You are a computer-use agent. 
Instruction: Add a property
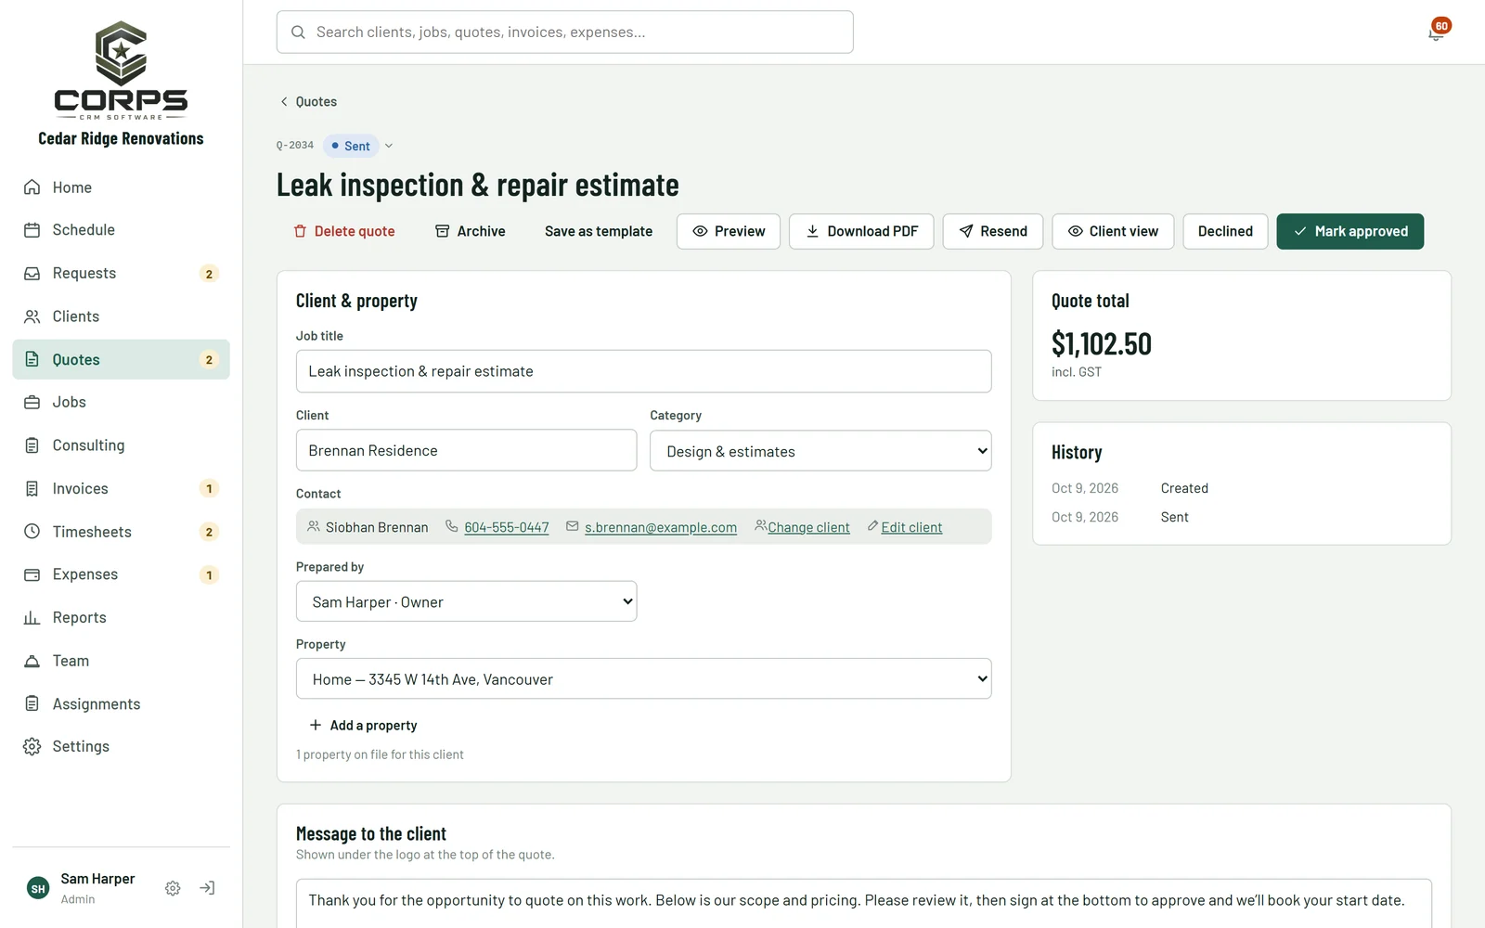point(363,726)
